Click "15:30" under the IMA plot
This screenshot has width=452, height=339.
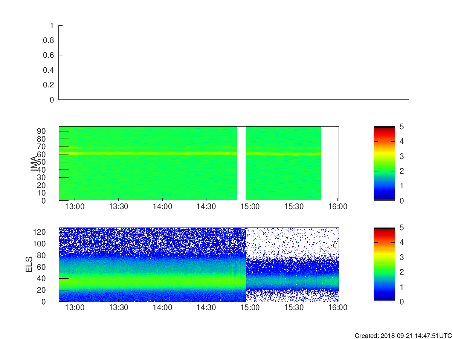coord(294,207)
